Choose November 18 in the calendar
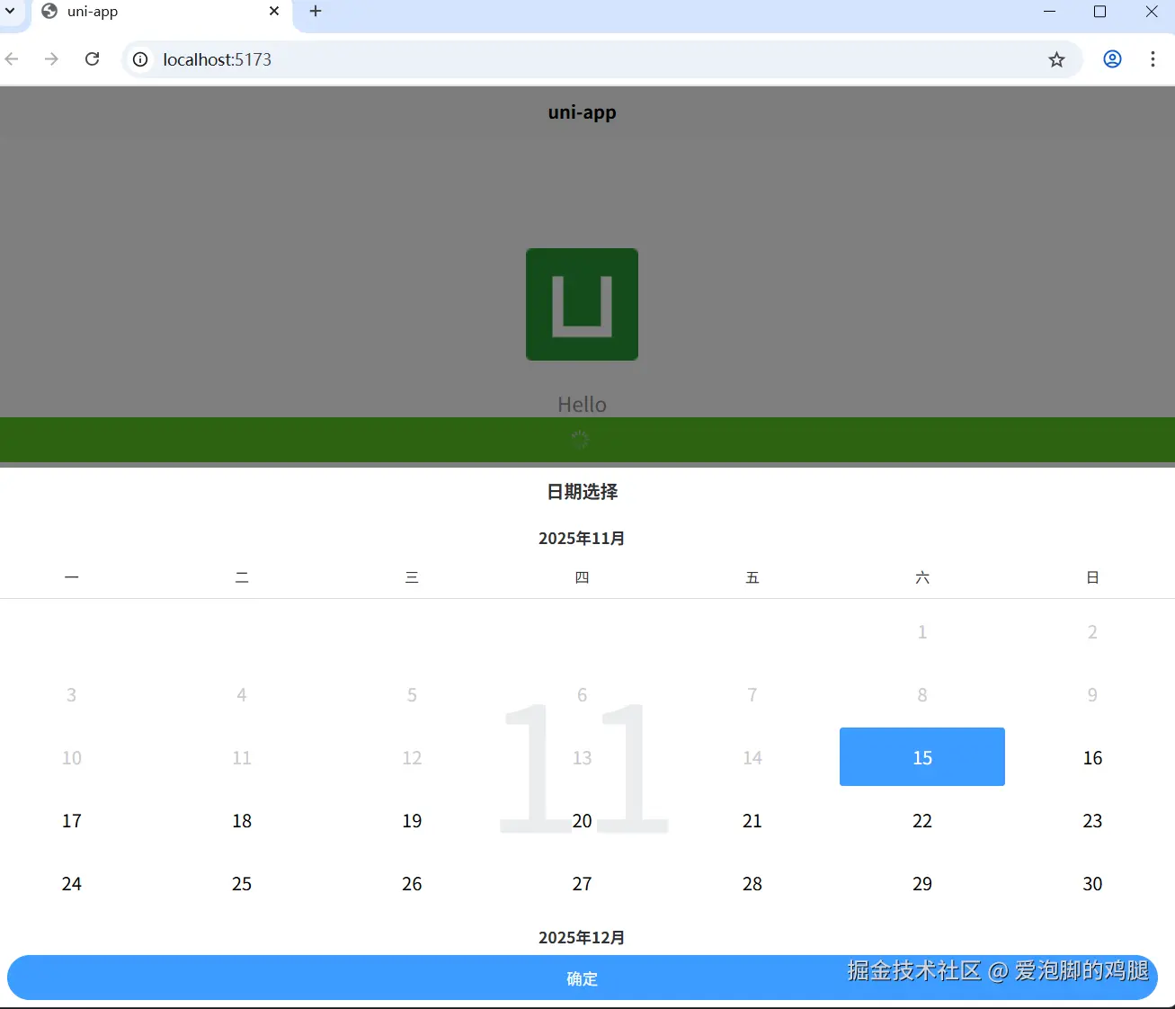Viewport: 1175px width, 1009px height. (x=242, y=821)
